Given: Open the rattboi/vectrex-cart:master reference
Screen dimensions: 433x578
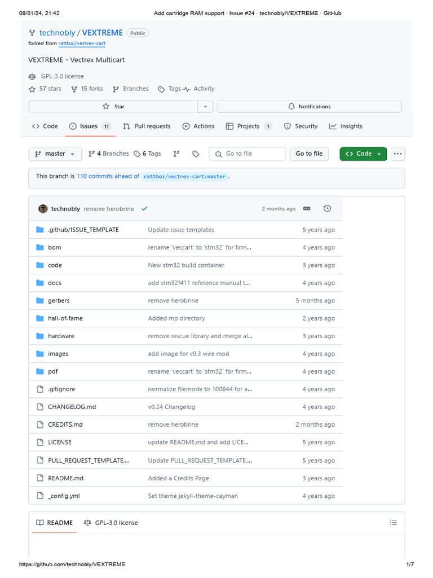Looking at the screenshot, I should pyautogui.click(x=184, y=177).
